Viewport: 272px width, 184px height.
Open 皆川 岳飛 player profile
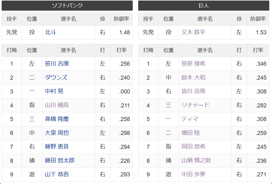(x=193, y=91)
